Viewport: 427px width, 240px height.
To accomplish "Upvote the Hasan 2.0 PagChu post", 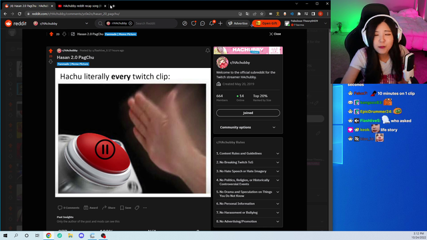I will (x=51, y=51).
